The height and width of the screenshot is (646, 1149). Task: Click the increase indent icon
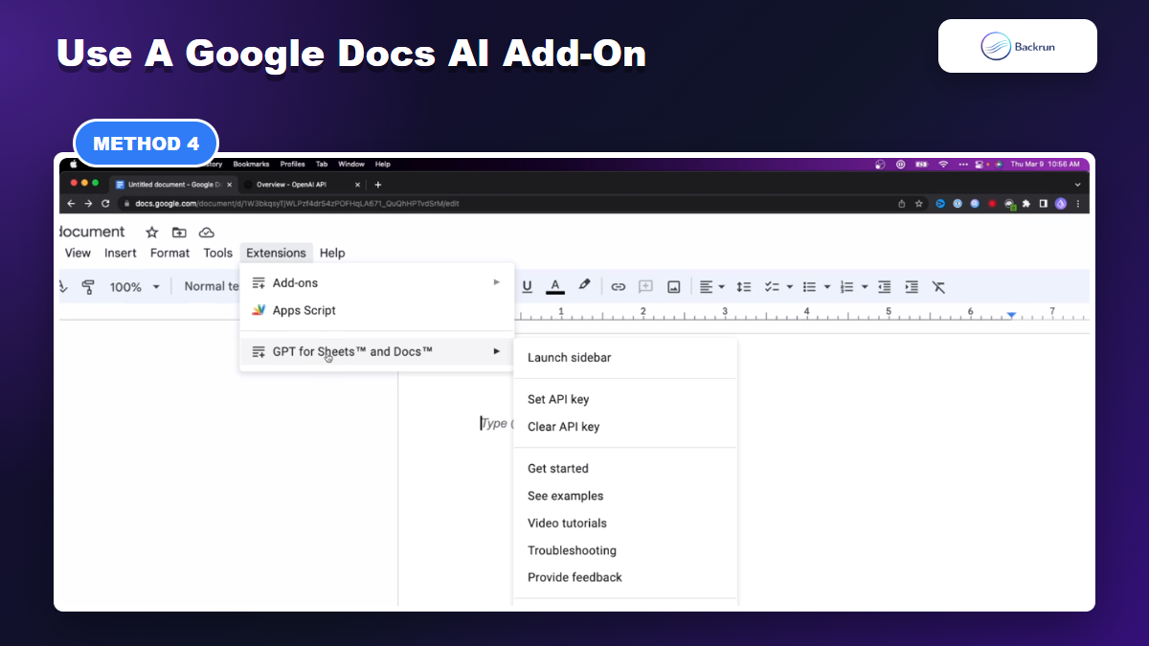tap(912, 286)
